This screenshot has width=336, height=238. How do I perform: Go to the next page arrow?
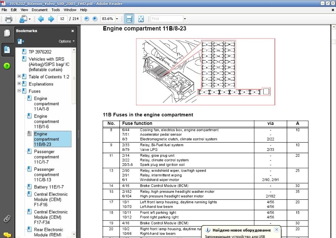point(51,19)
